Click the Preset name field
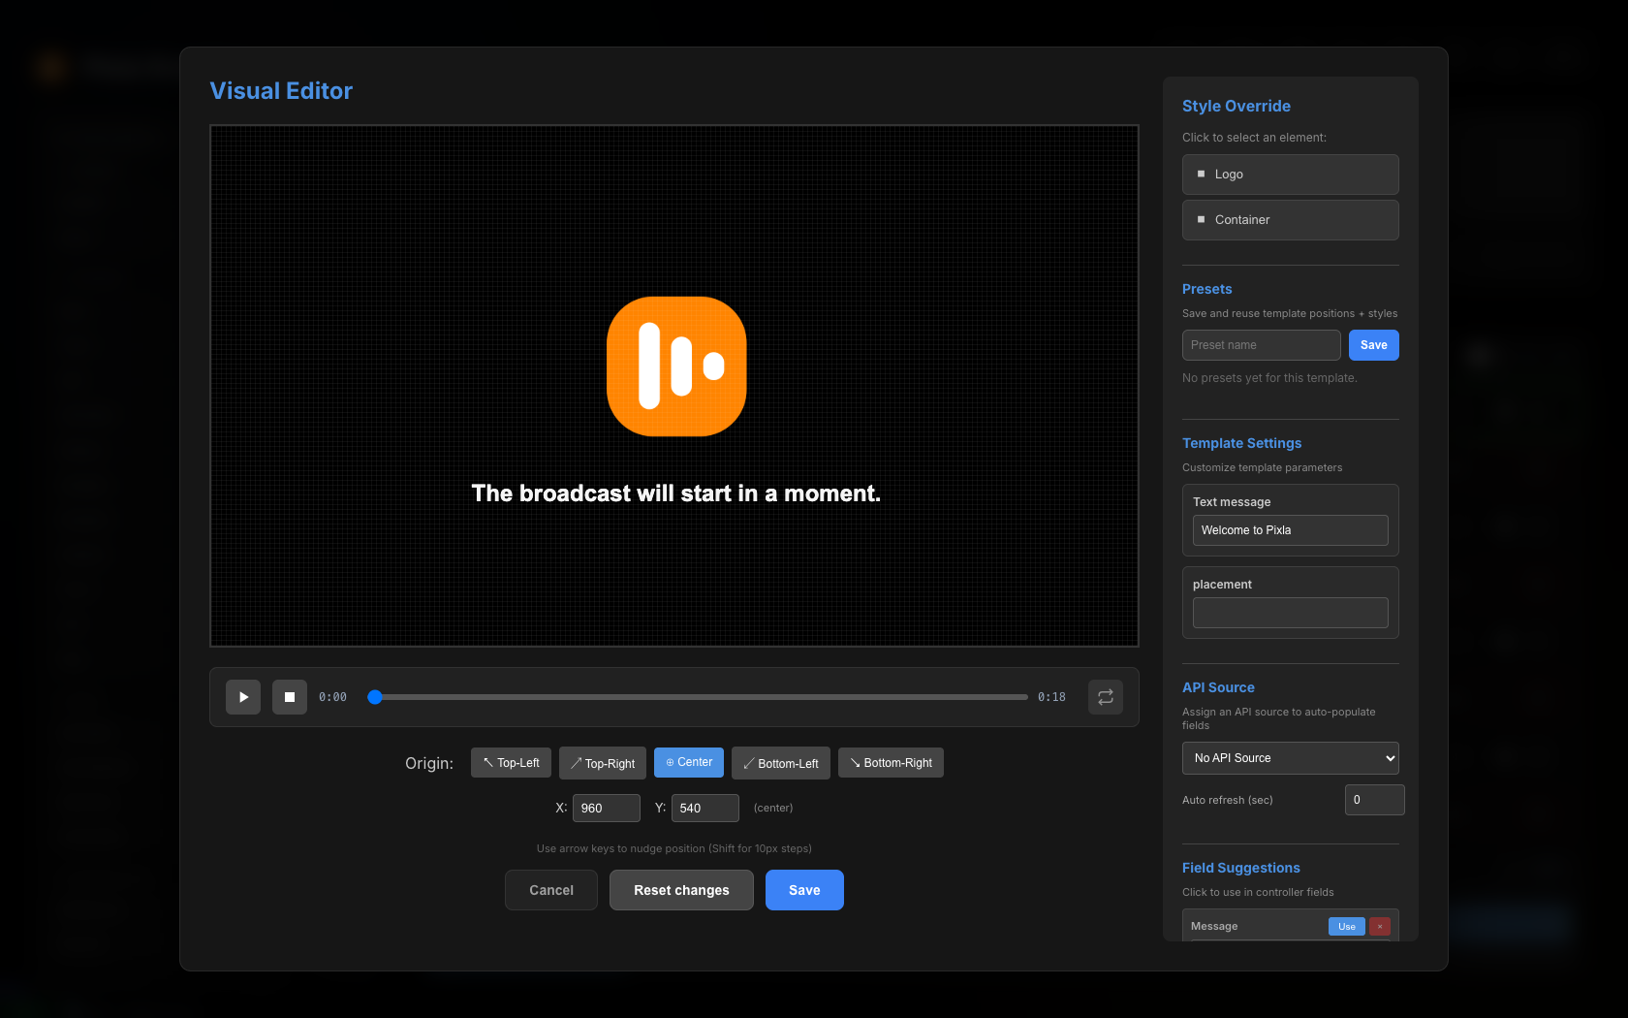Viewport: 1628px width, 1018px height. (x=1262, y=345)
